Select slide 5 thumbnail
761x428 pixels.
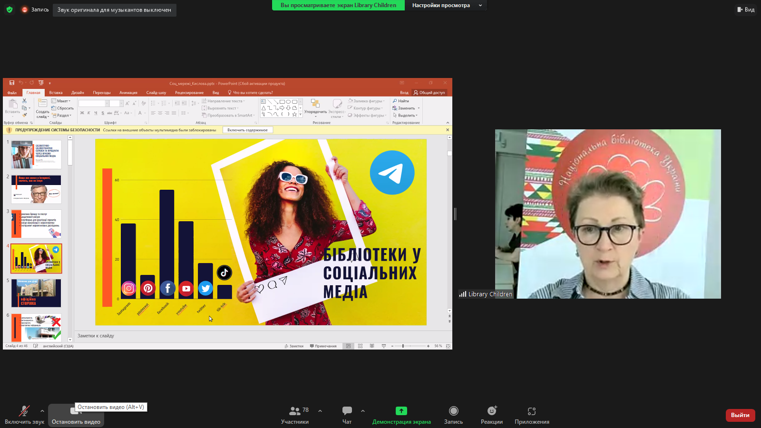coord(36,293)
